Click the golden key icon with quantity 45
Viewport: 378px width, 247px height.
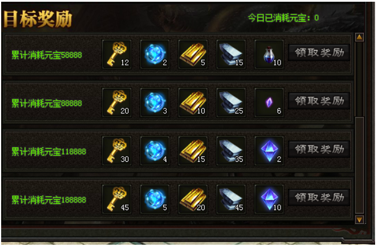[x=117, y=199]
